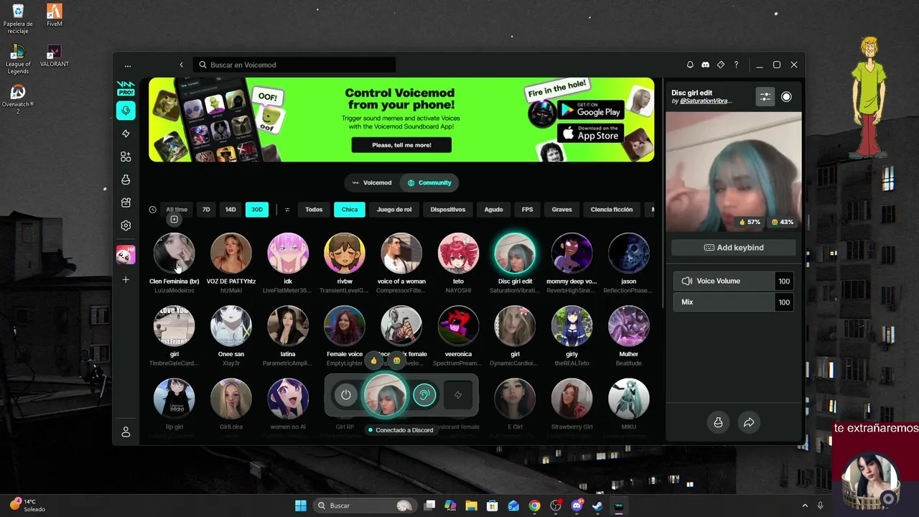Adjust the Mix slider
Image resolution: width=919 pixels, height=517 pixels.
[x=733, y=302]
